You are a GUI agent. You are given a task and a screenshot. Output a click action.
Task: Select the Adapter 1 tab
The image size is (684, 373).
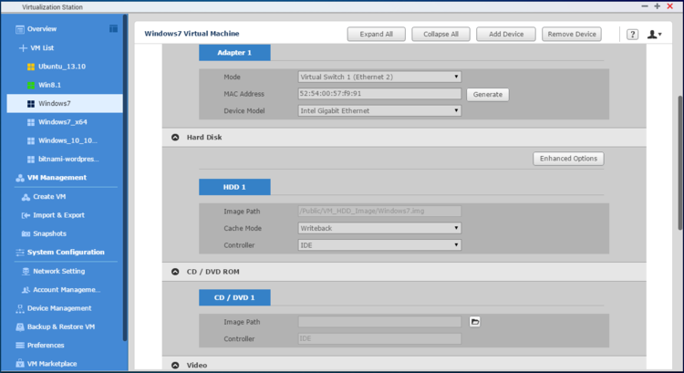tap(234, 53)
